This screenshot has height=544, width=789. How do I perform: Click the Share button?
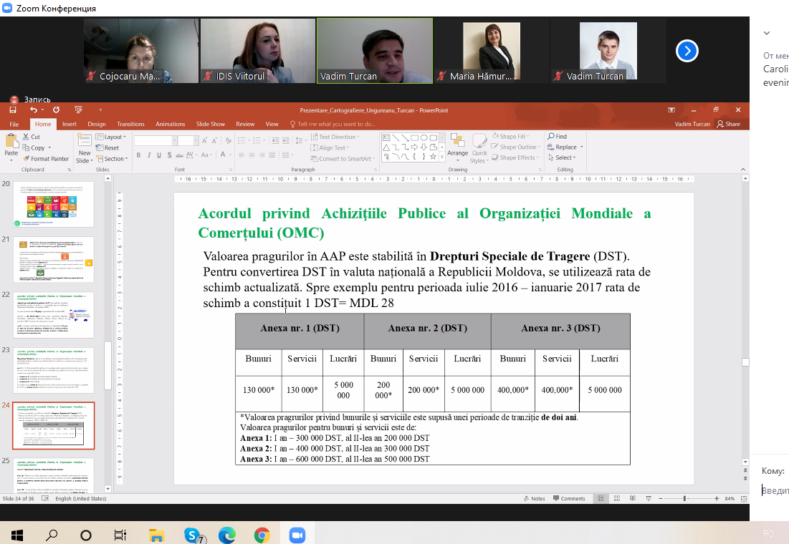coord(729,124)
